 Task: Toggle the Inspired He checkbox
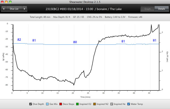point(112,104)
